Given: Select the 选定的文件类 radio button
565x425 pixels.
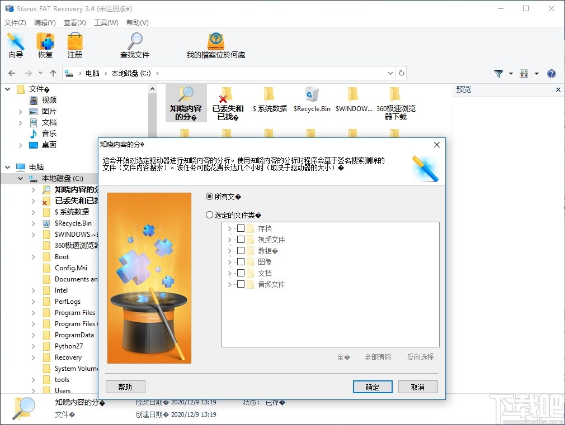Looking at the screenshot, I should [x=209, y=215].
